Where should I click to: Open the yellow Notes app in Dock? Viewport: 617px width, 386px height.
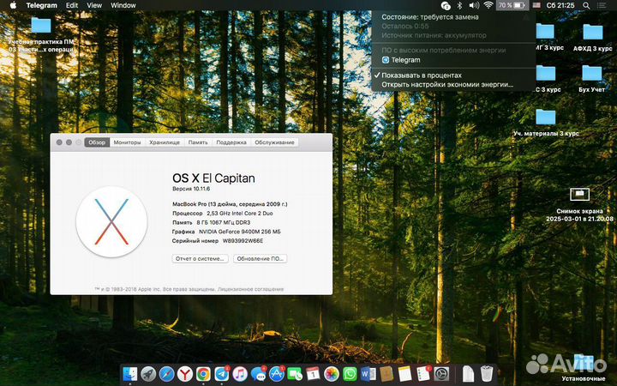click(x=404, y=374)
